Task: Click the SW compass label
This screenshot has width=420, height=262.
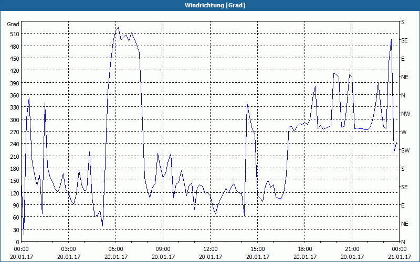Action: [x=405, y=150]
